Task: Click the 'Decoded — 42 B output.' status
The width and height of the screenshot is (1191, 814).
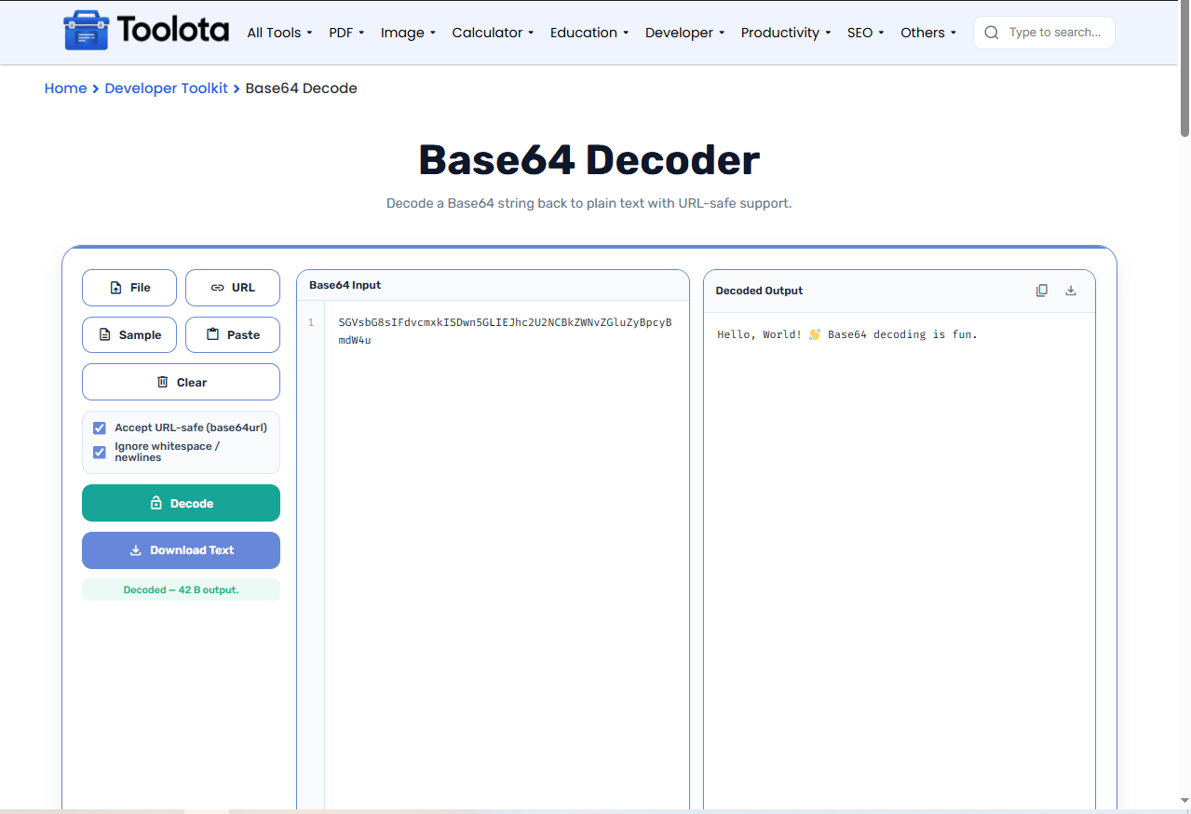Action: (x=181, y=590)
